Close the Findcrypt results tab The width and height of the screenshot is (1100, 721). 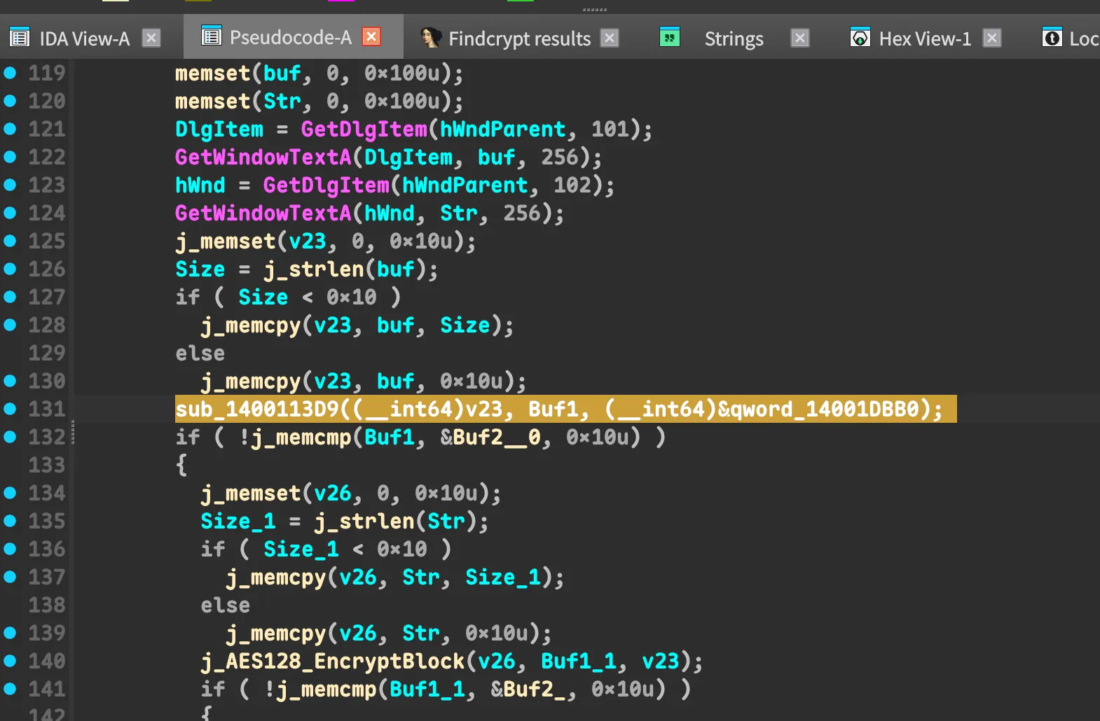coord(610,38)
